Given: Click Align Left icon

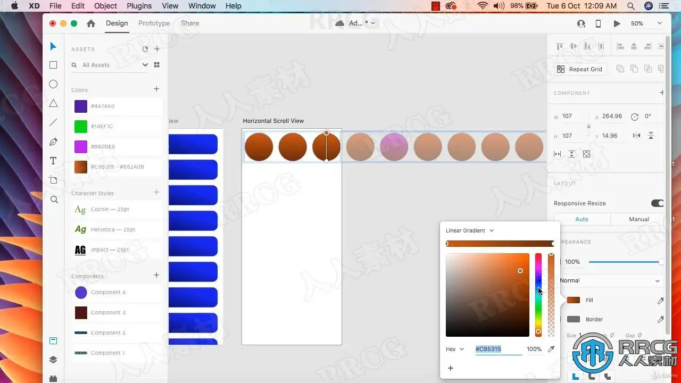Looking at the screenshot, I should [x=620, y=46].
